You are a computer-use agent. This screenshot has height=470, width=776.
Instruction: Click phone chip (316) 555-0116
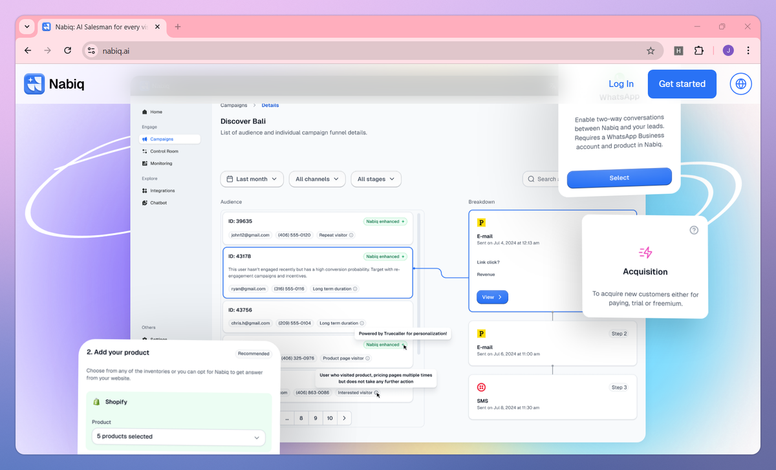pos(289,289)
